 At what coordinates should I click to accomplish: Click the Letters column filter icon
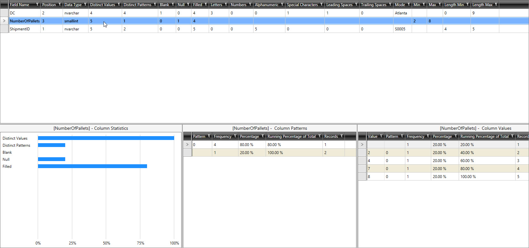click(x=226, y=4)
